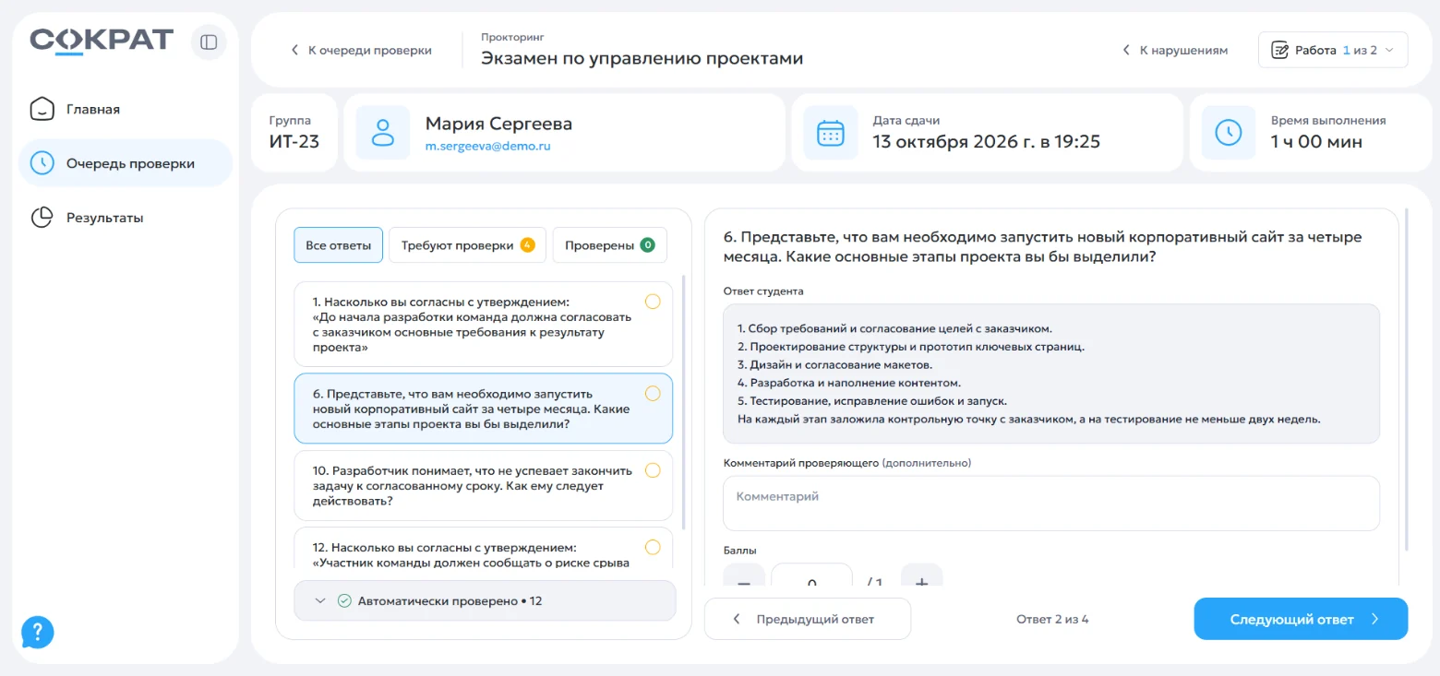Image resolution: width=1440 pixels, height=676 pixels.
Task: Click the Следующий ответ button
Action: 1301,619
